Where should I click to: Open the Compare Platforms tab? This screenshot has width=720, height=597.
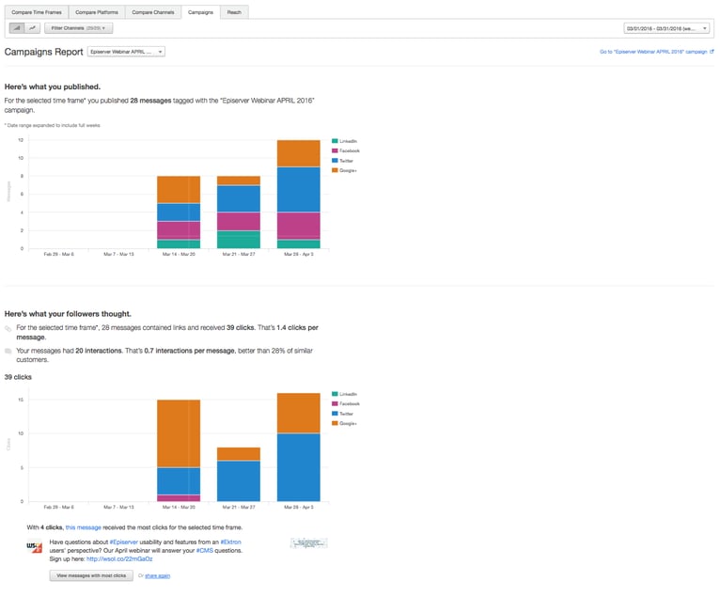(x=97, y=12)
